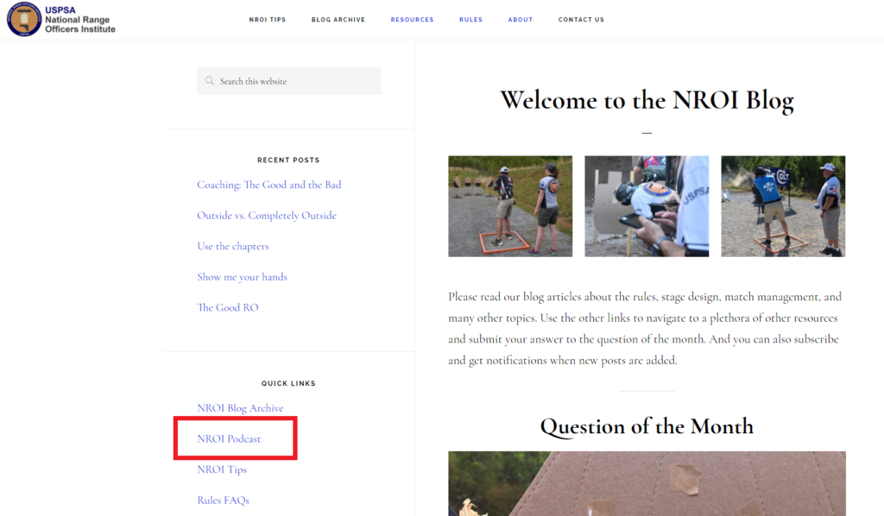This screenshot has height=516, width=884.
Task: Read Coaching: The Good and the Bad
Action: (269, 185)
